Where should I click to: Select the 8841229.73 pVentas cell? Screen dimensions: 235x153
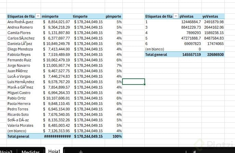[x=190, y=27]
